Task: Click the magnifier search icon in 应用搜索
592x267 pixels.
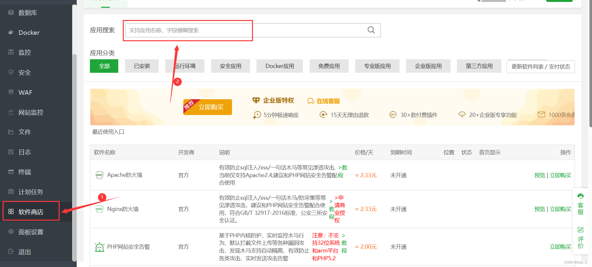Action: pos(371,30)
